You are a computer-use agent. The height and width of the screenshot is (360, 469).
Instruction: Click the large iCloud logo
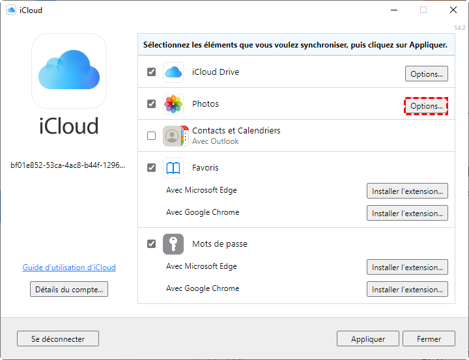tap(69, 71)
